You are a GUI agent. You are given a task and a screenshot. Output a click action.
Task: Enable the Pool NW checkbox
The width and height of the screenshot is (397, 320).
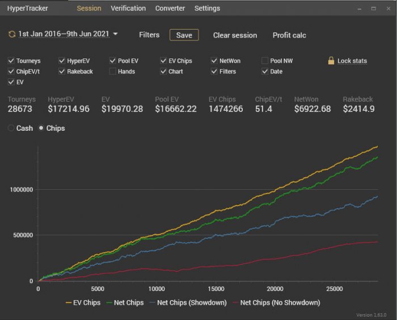(x=265, y=61)
